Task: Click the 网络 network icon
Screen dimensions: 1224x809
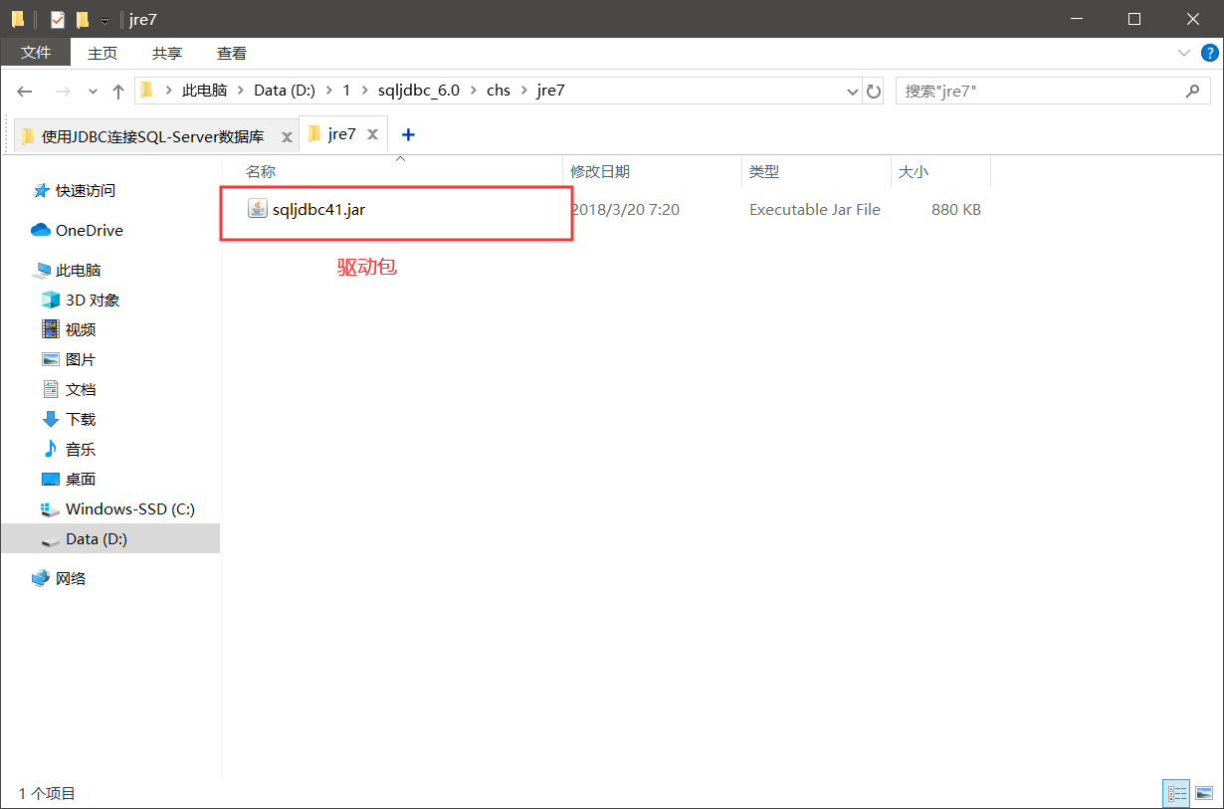Action: (41, 578)
